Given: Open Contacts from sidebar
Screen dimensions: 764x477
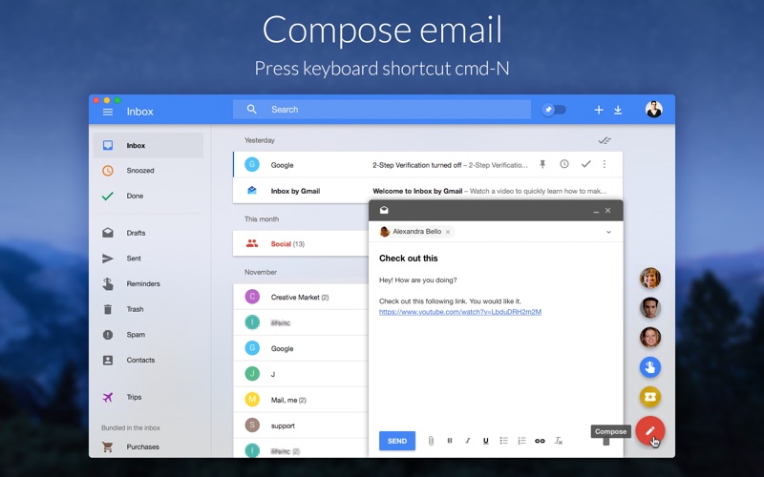Looking at the screenshot, I should [148, 360].
